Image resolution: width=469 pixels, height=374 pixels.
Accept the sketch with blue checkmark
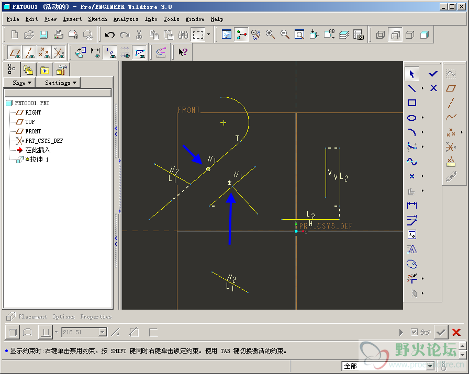[x=433, y=74]
